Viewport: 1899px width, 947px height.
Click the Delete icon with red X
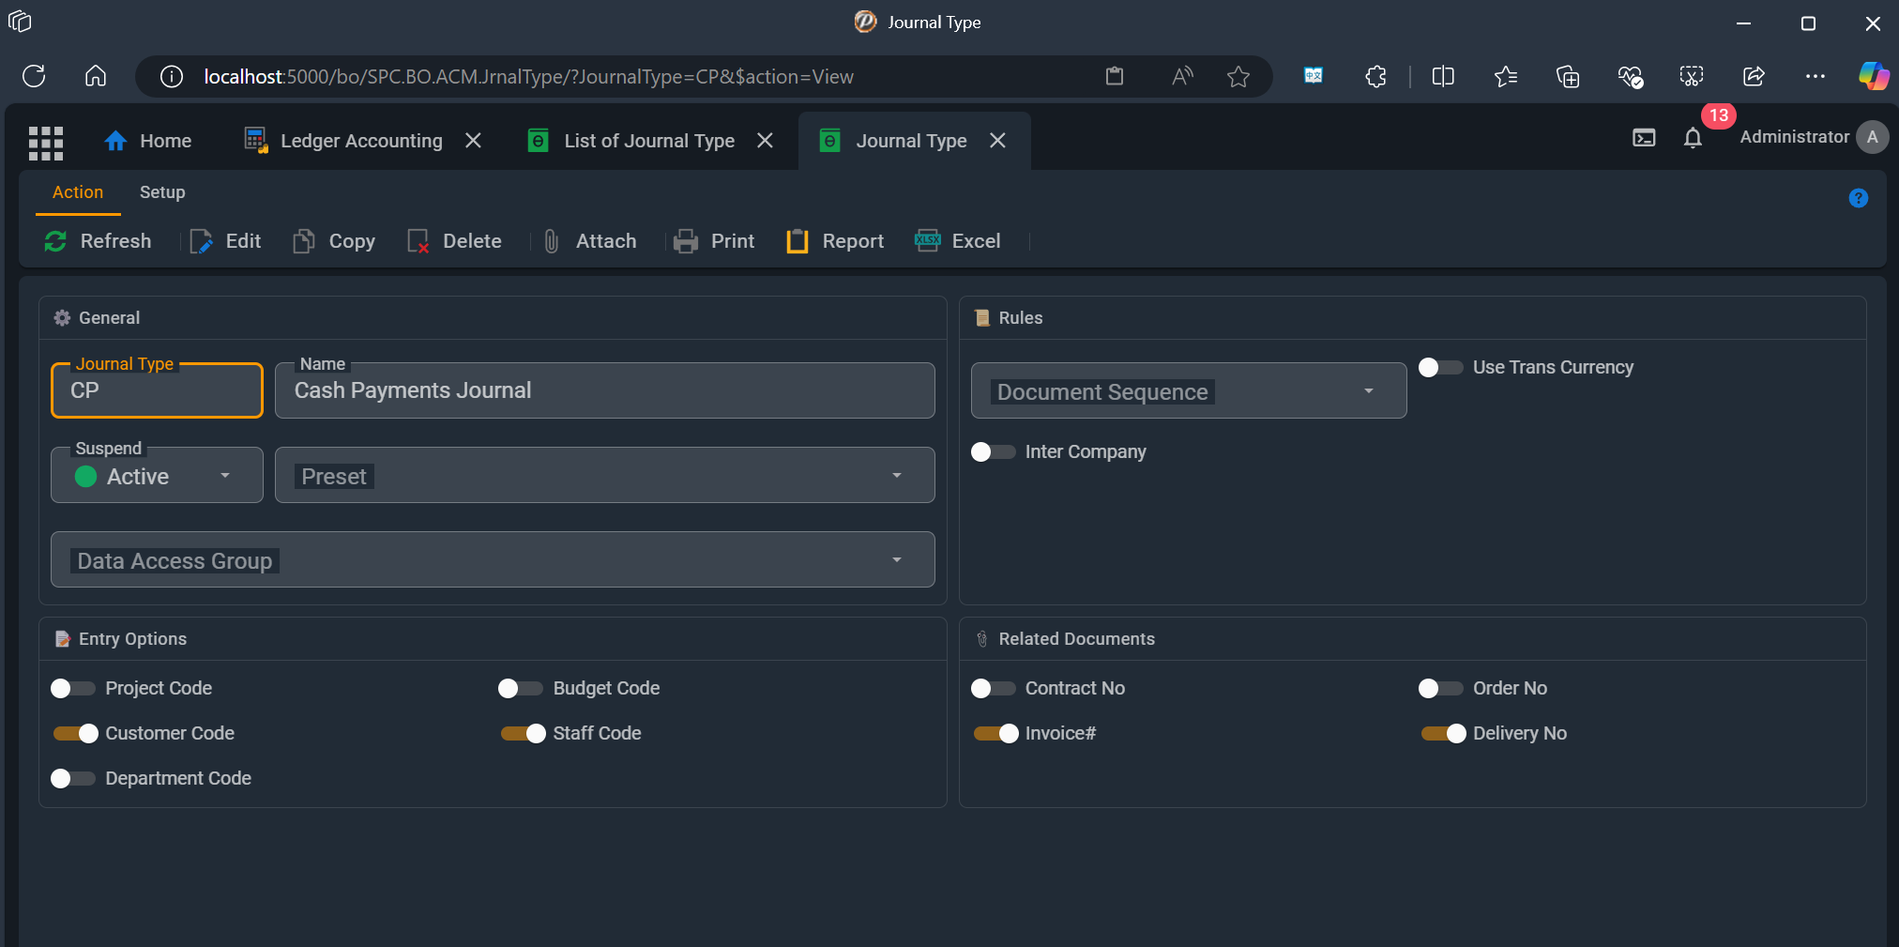tap(418, 241)
